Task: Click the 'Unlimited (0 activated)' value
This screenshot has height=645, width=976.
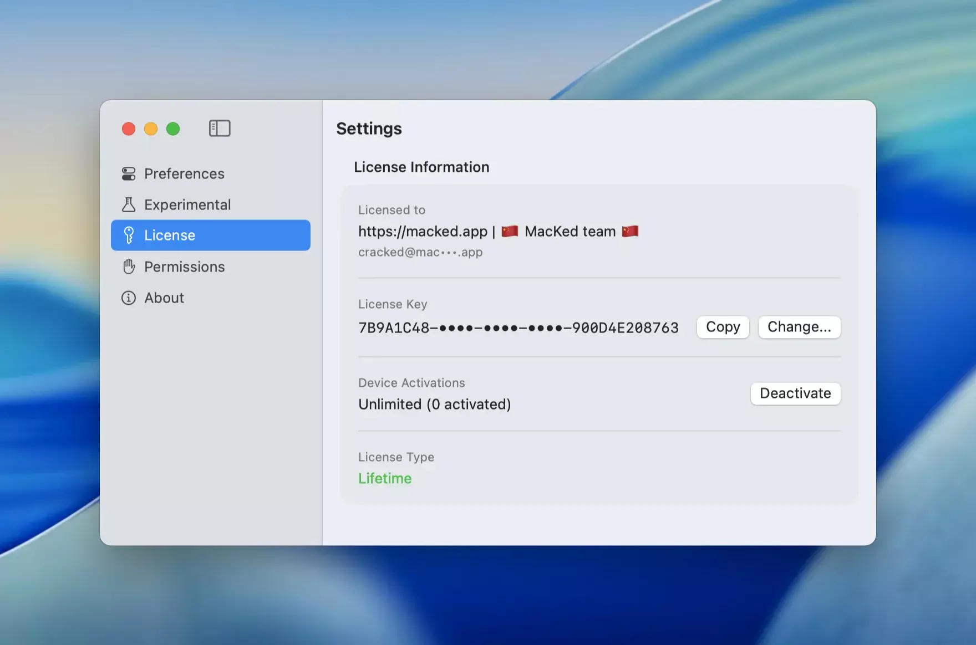Action: click(x=435, y=405)
